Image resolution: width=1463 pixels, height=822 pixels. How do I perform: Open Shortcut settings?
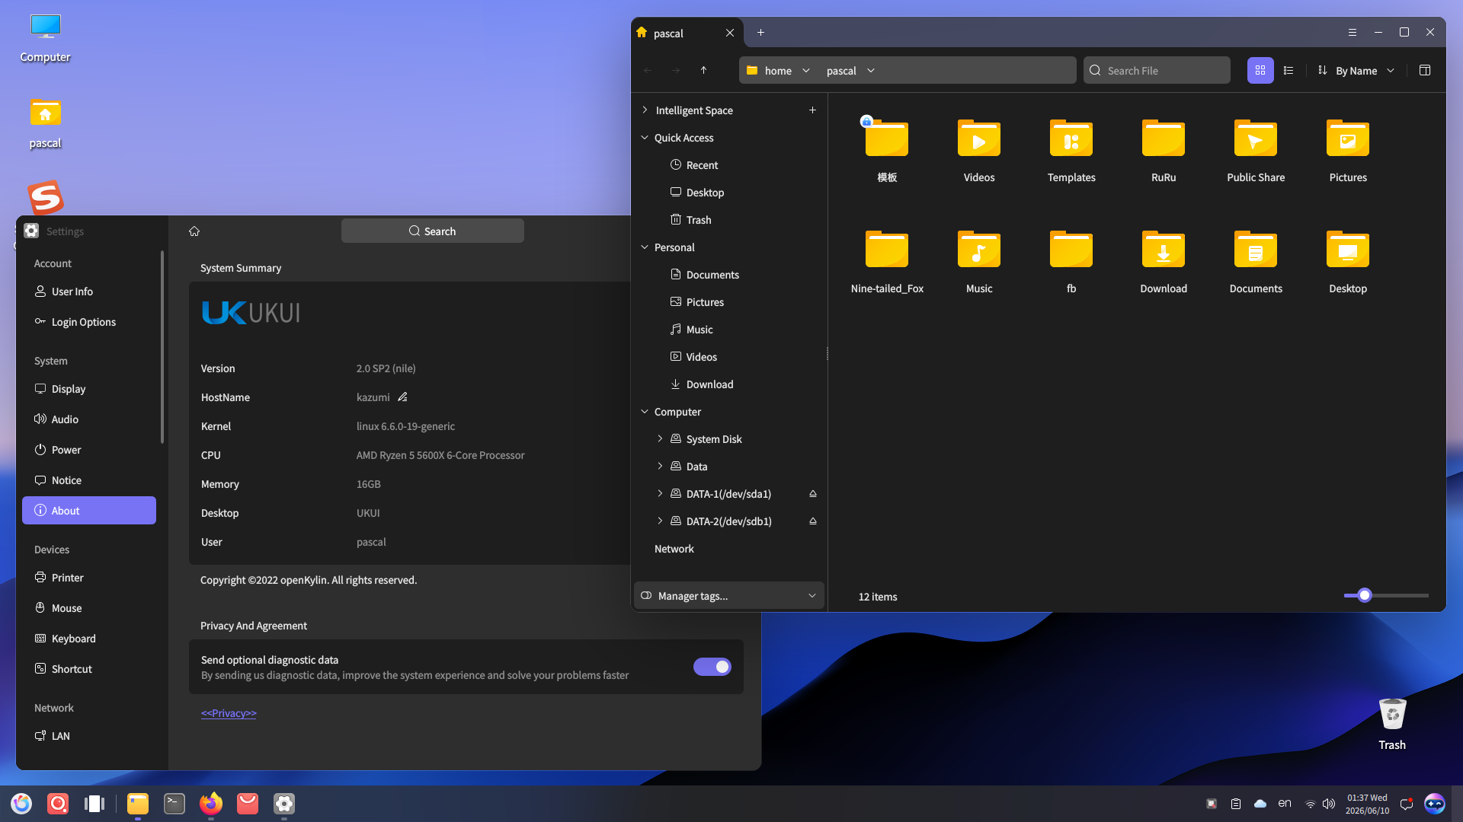click(89, 669)
